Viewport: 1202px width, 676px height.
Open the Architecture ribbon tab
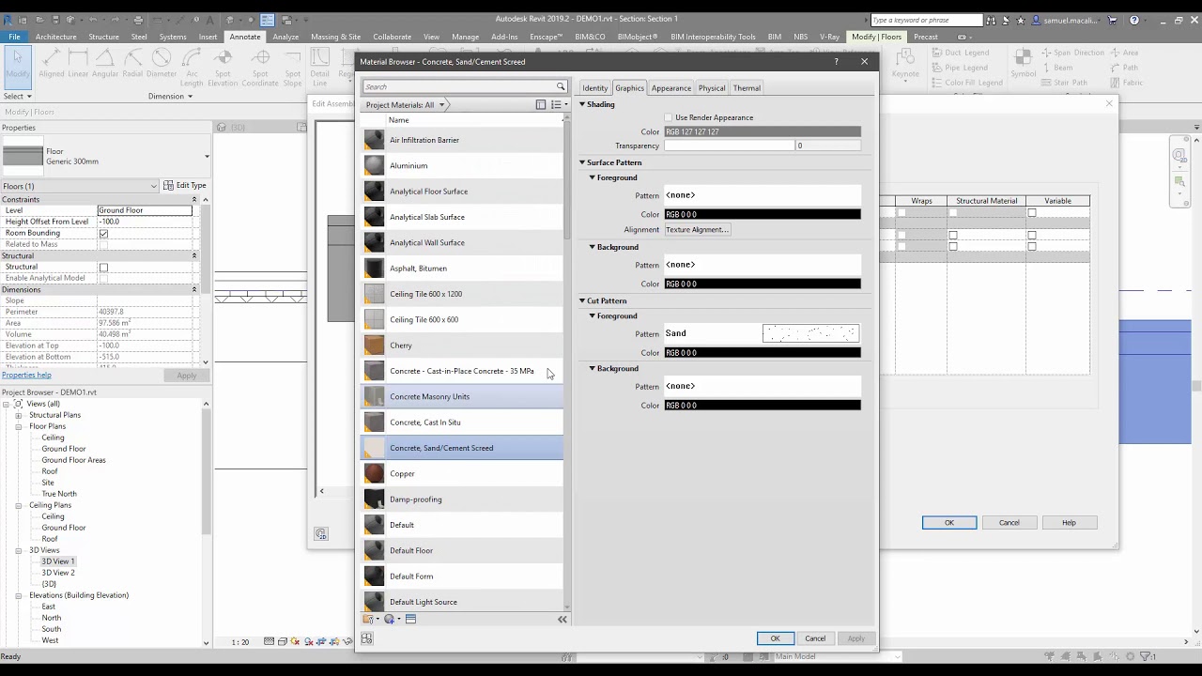(x=56, y=37)
